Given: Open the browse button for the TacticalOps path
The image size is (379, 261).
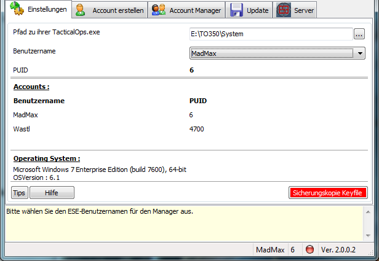Looking at the screenshot, I should 359,34.
